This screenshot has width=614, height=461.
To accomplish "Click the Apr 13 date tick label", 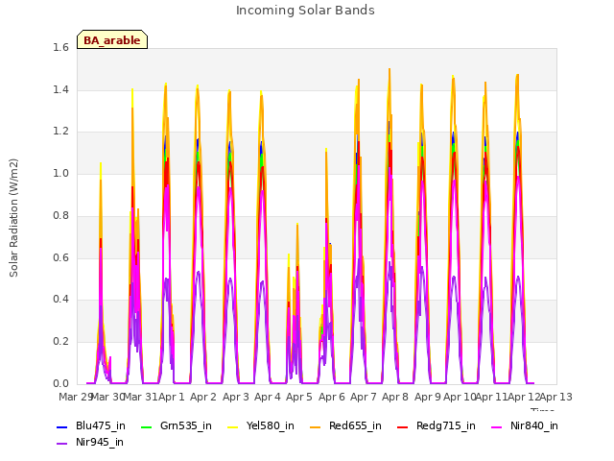I will [556, 397].
